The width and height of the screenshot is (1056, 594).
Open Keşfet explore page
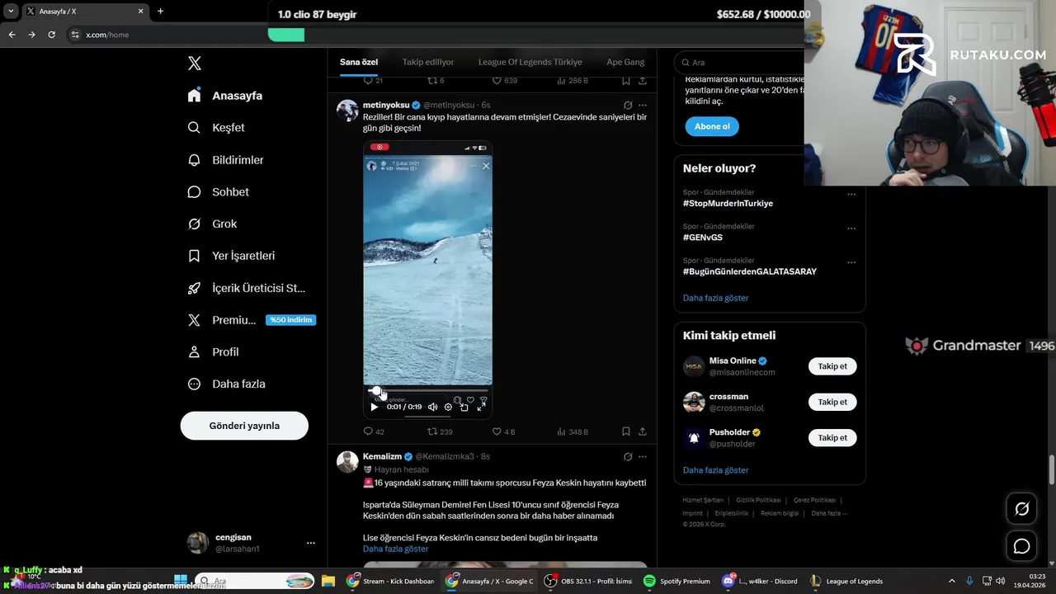216,128
